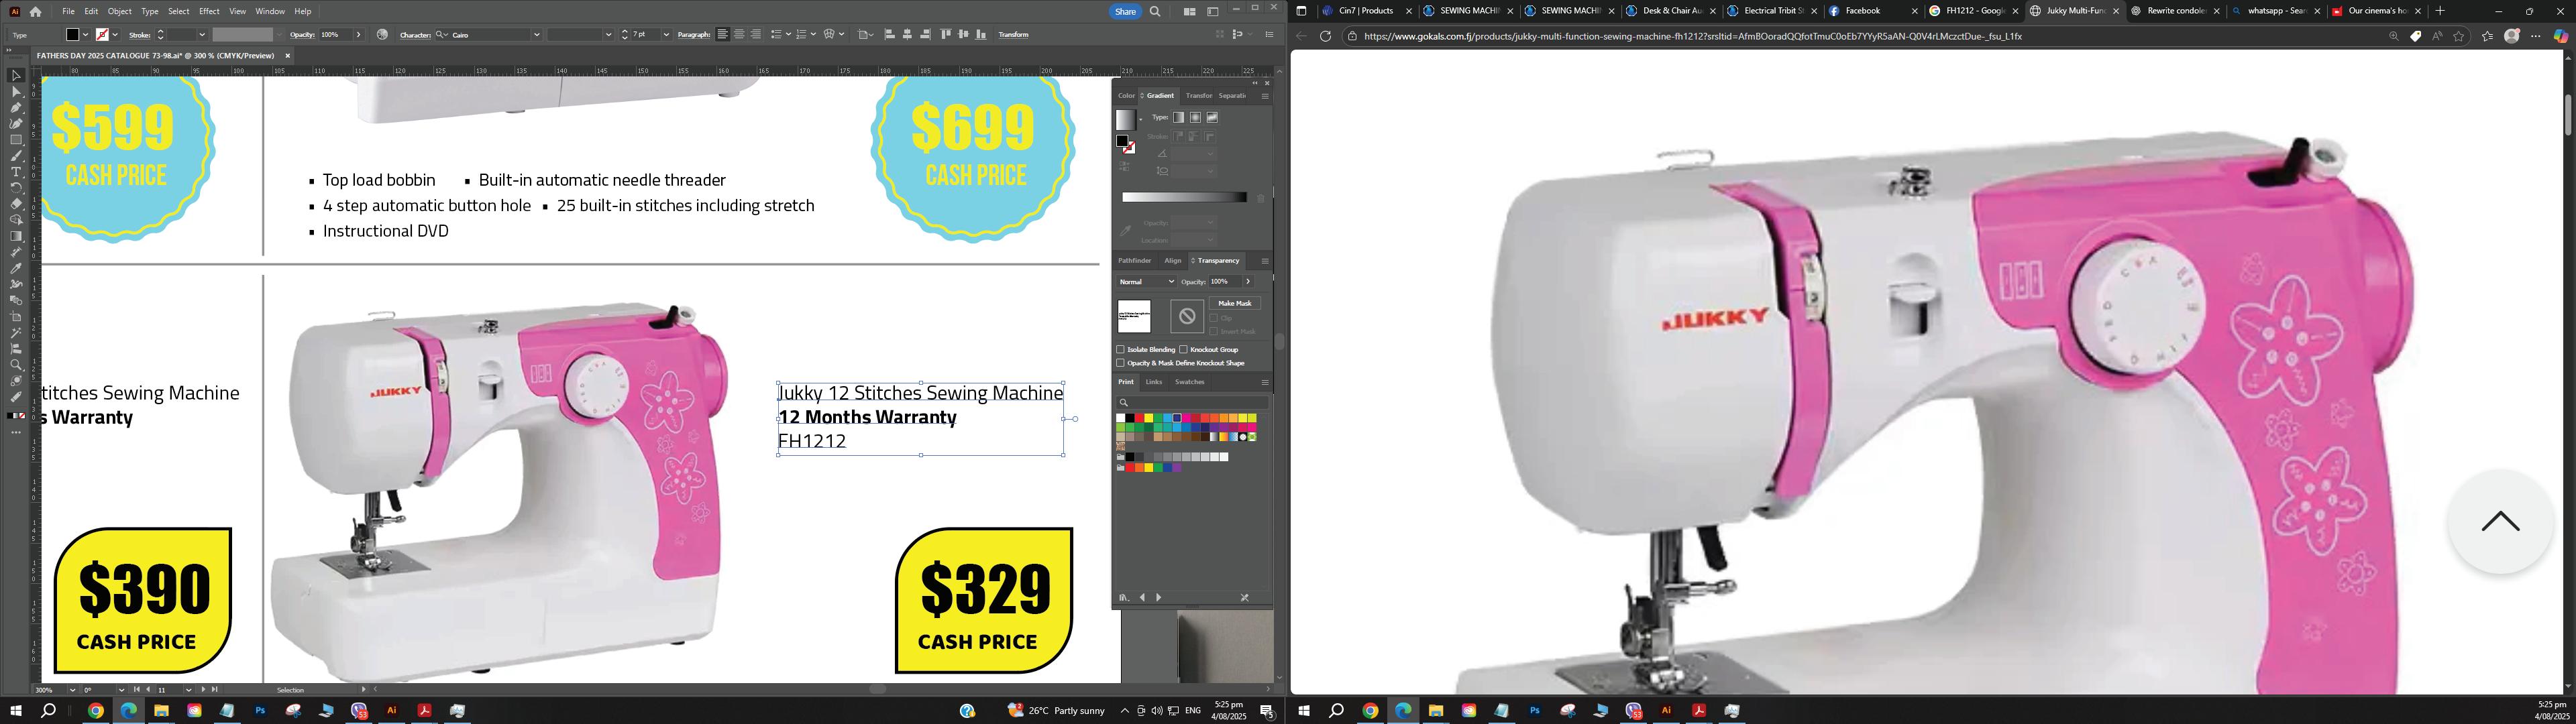Click the Make Mask button

coord(1234,303)
